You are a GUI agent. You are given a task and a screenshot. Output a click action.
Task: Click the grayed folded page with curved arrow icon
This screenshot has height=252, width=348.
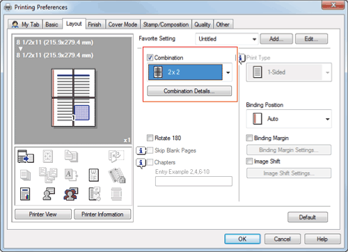(x=116, y=156)
